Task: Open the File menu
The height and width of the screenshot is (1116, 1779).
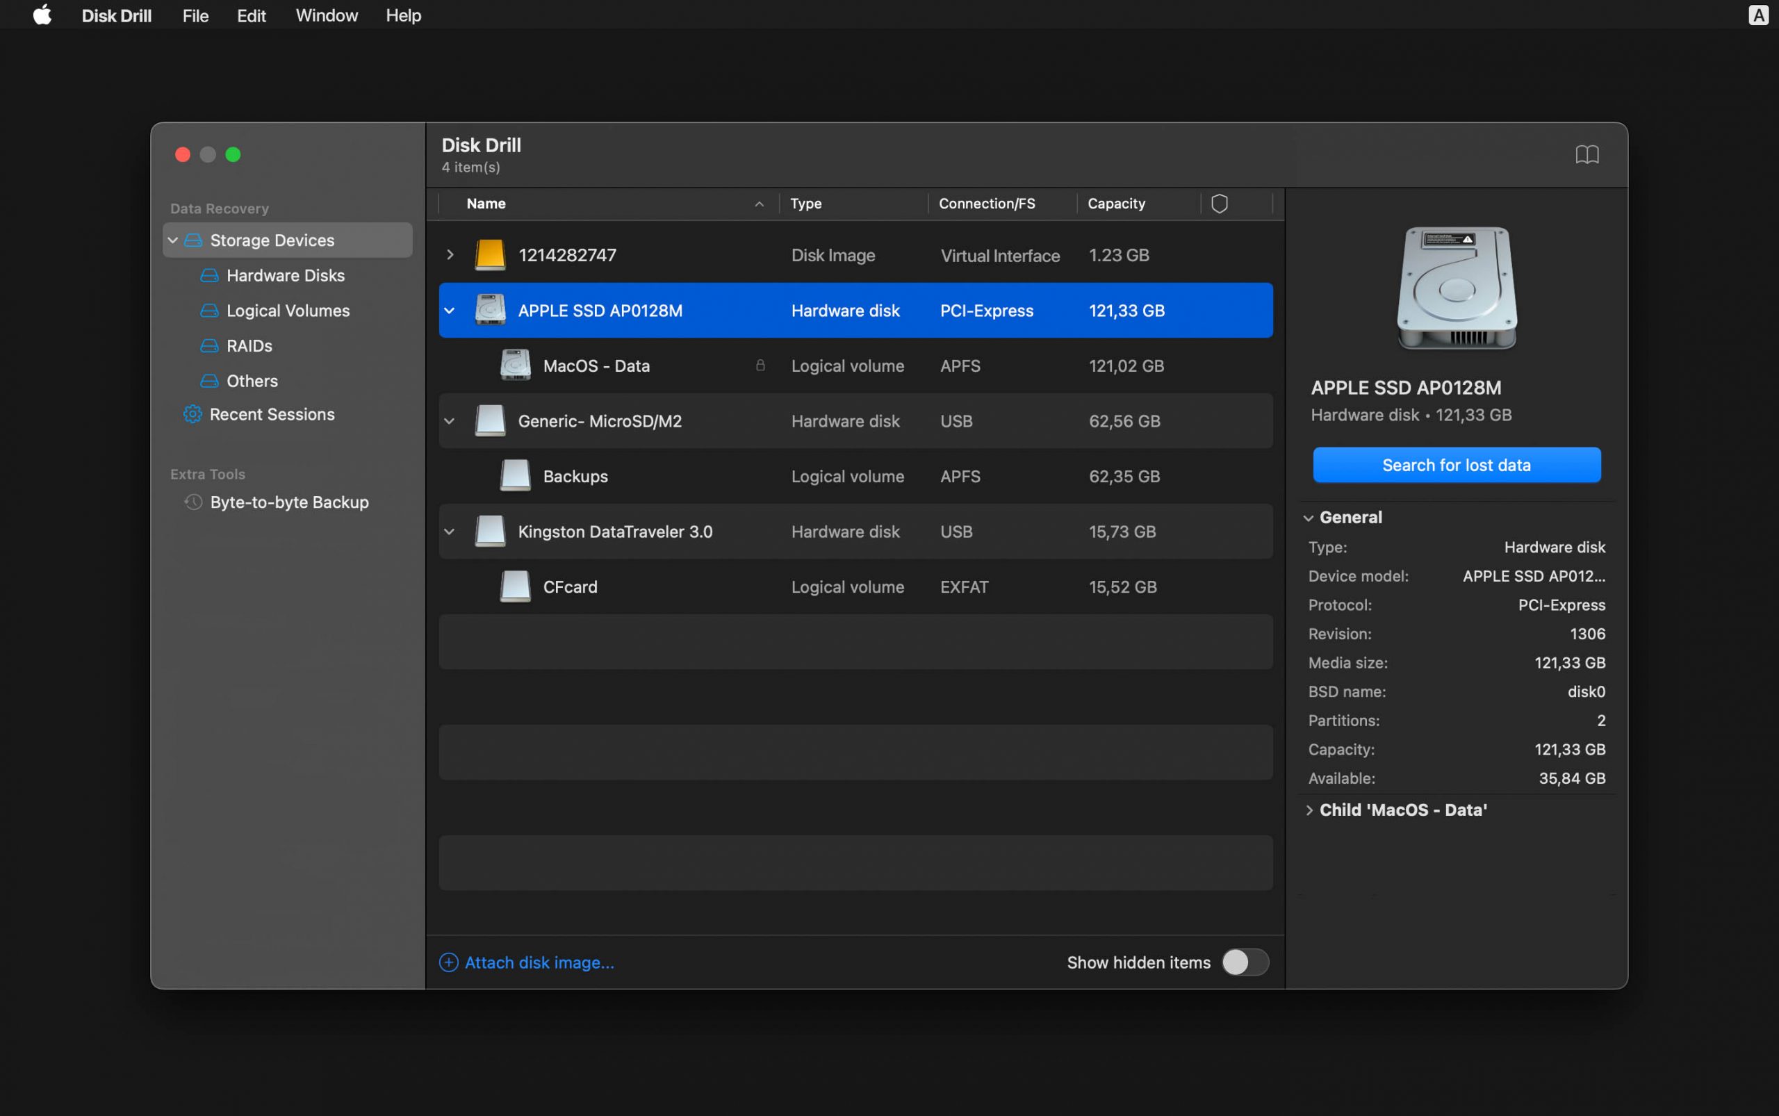Action: point(194,14)
